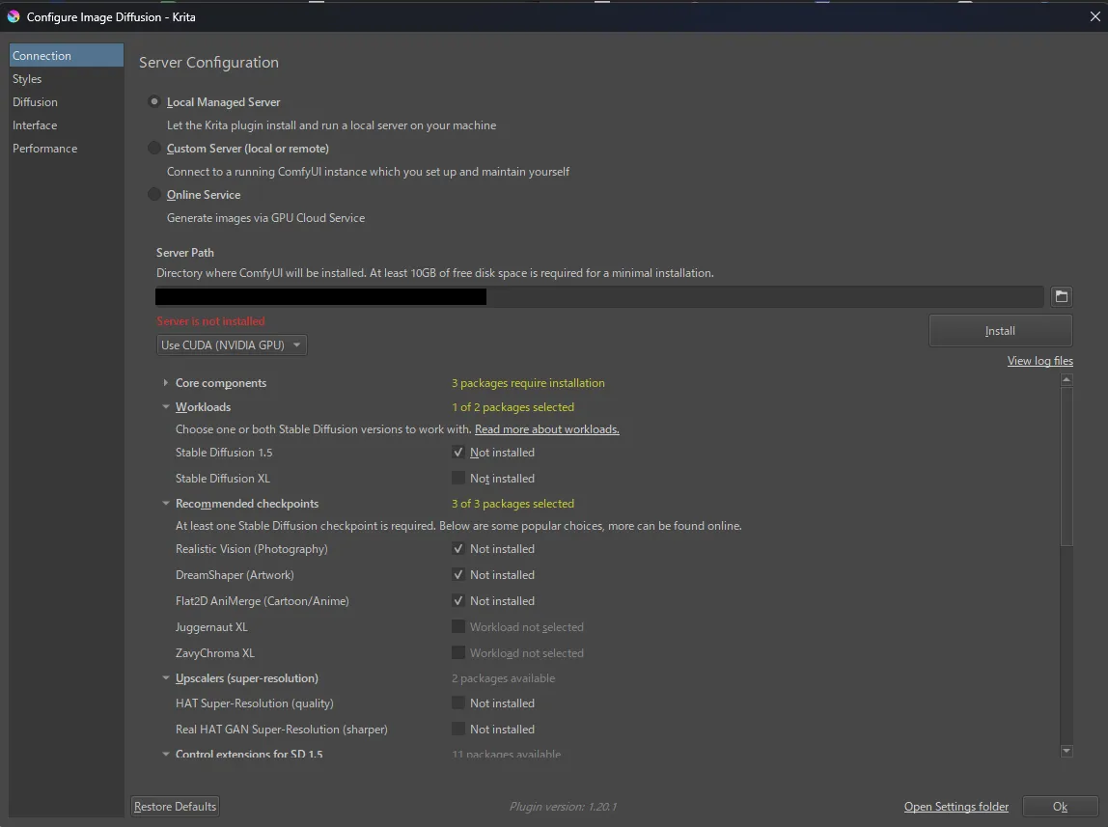Screen dimensions: 1108x827
Task: Open the Use CUDA (NVIDIA GPU) dropdown
Action: coord(232,345)
